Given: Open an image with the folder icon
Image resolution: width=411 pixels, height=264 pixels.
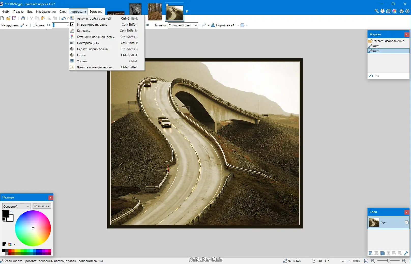Looking at the screenshot, I should pos(8,18).
